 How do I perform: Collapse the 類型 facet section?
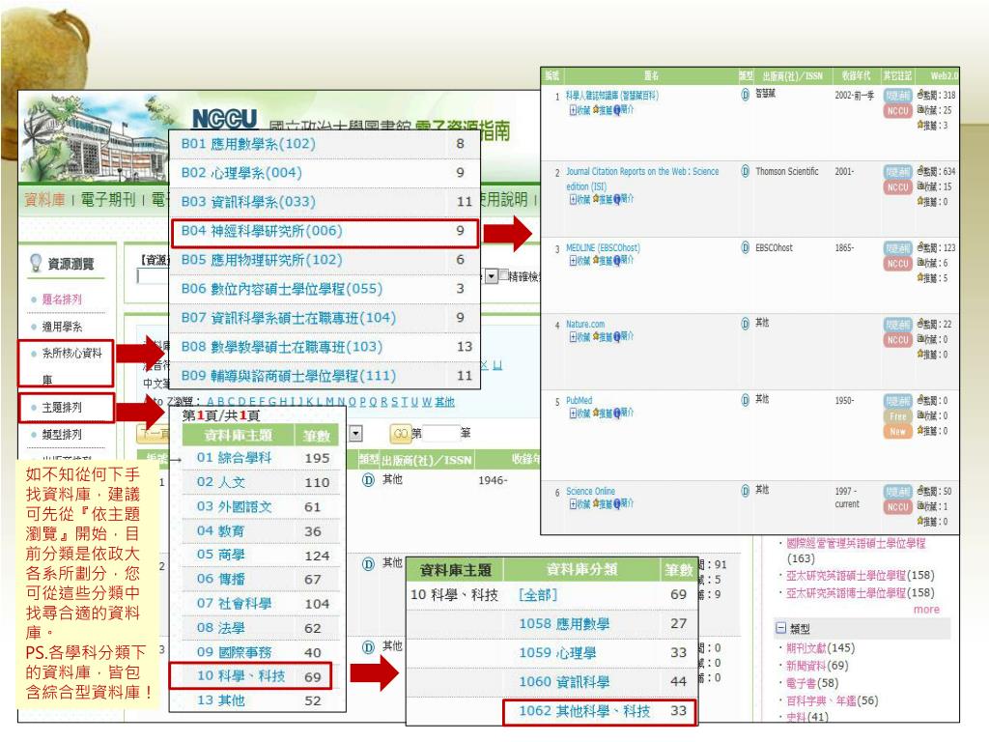tap(780, 628)
